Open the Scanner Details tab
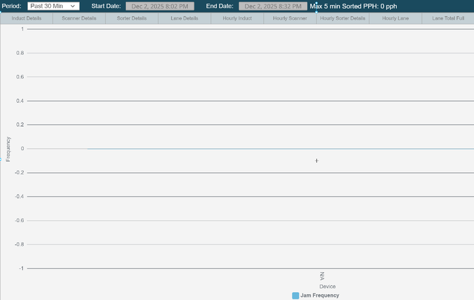 coord(79,18)
